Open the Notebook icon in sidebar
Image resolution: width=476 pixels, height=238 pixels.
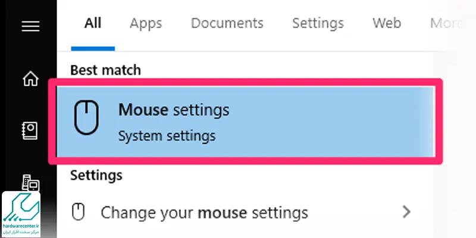[x=30, y=130]
